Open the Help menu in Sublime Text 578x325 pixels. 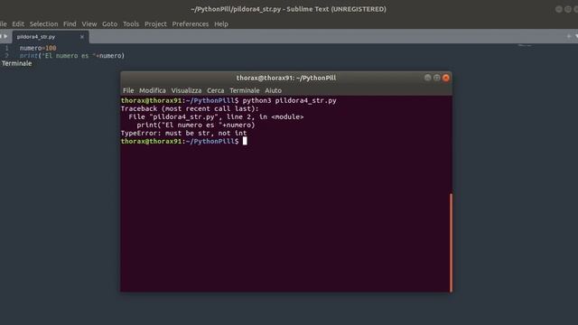[221, 24]
